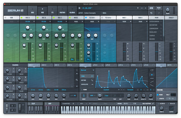The image size is (181, 118).
Task: Select the LFO 3 tab
Action: (111, 65)
